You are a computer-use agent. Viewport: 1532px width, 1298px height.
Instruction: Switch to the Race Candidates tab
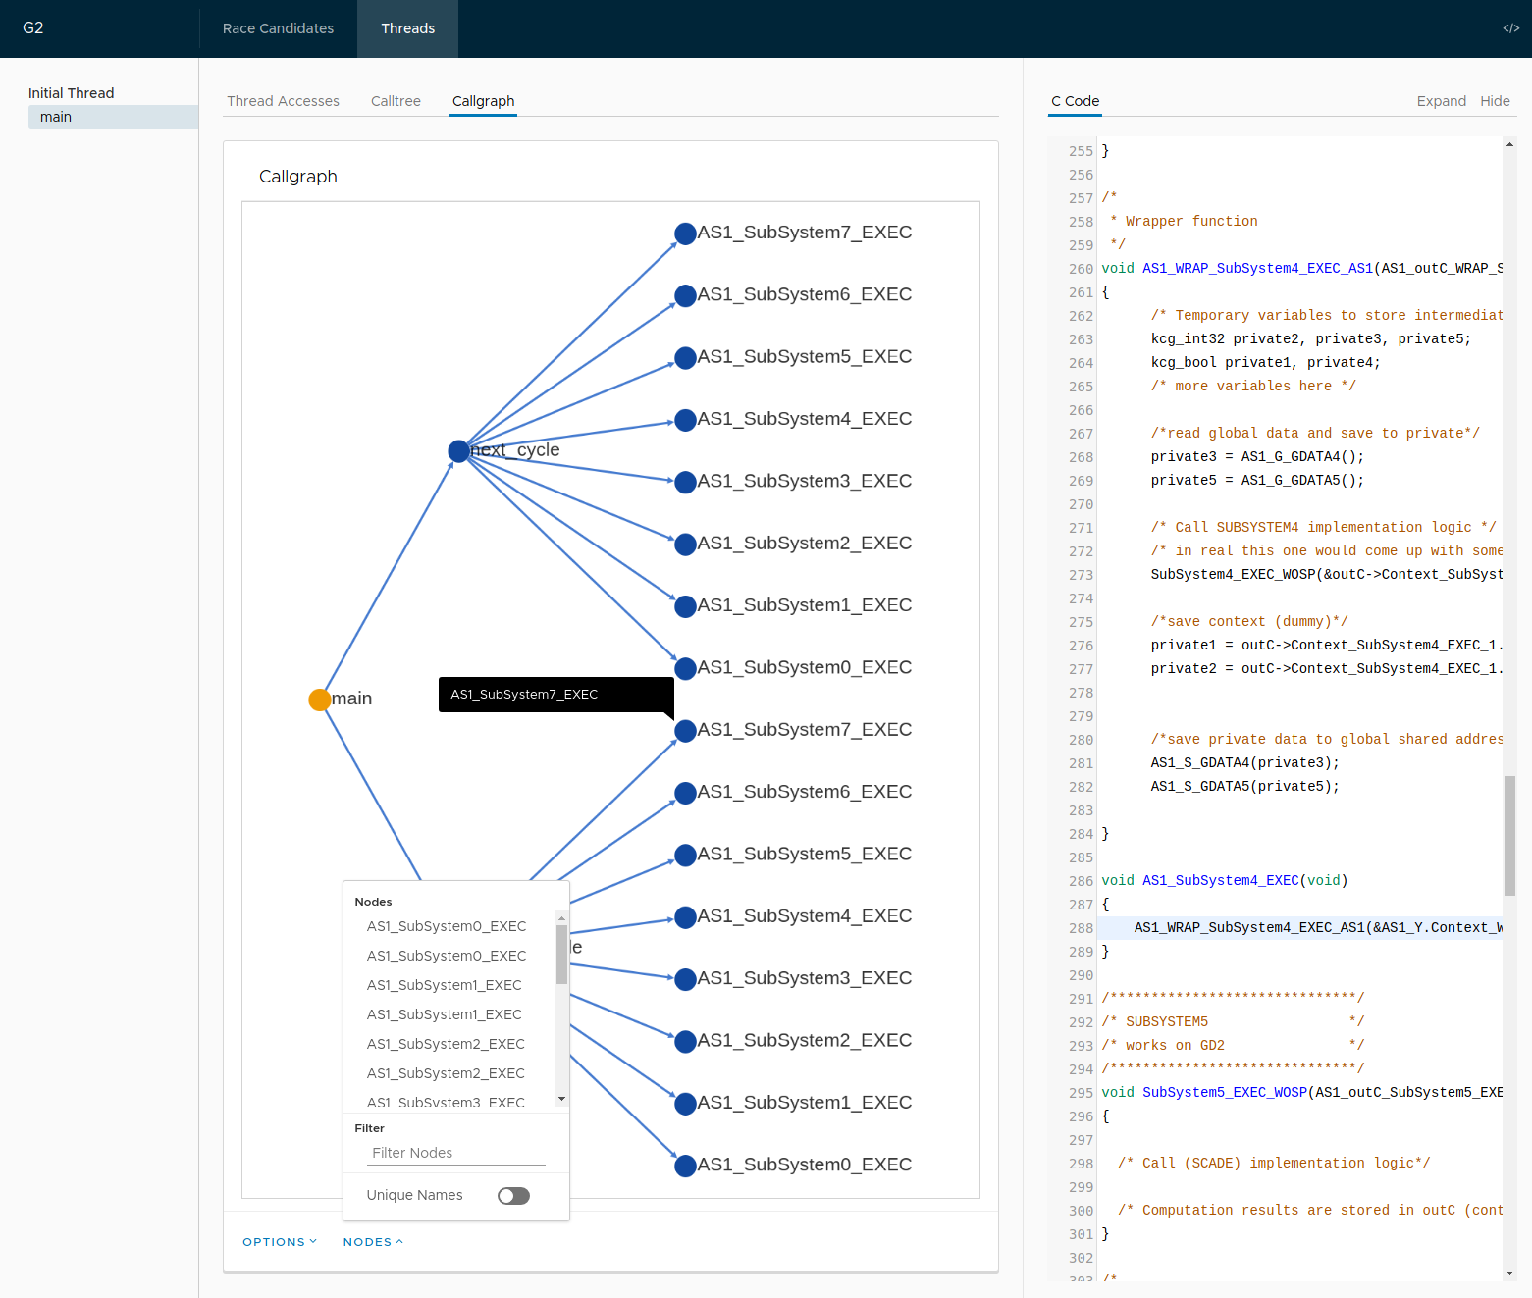pyautogui.click(x=278, y=28)
